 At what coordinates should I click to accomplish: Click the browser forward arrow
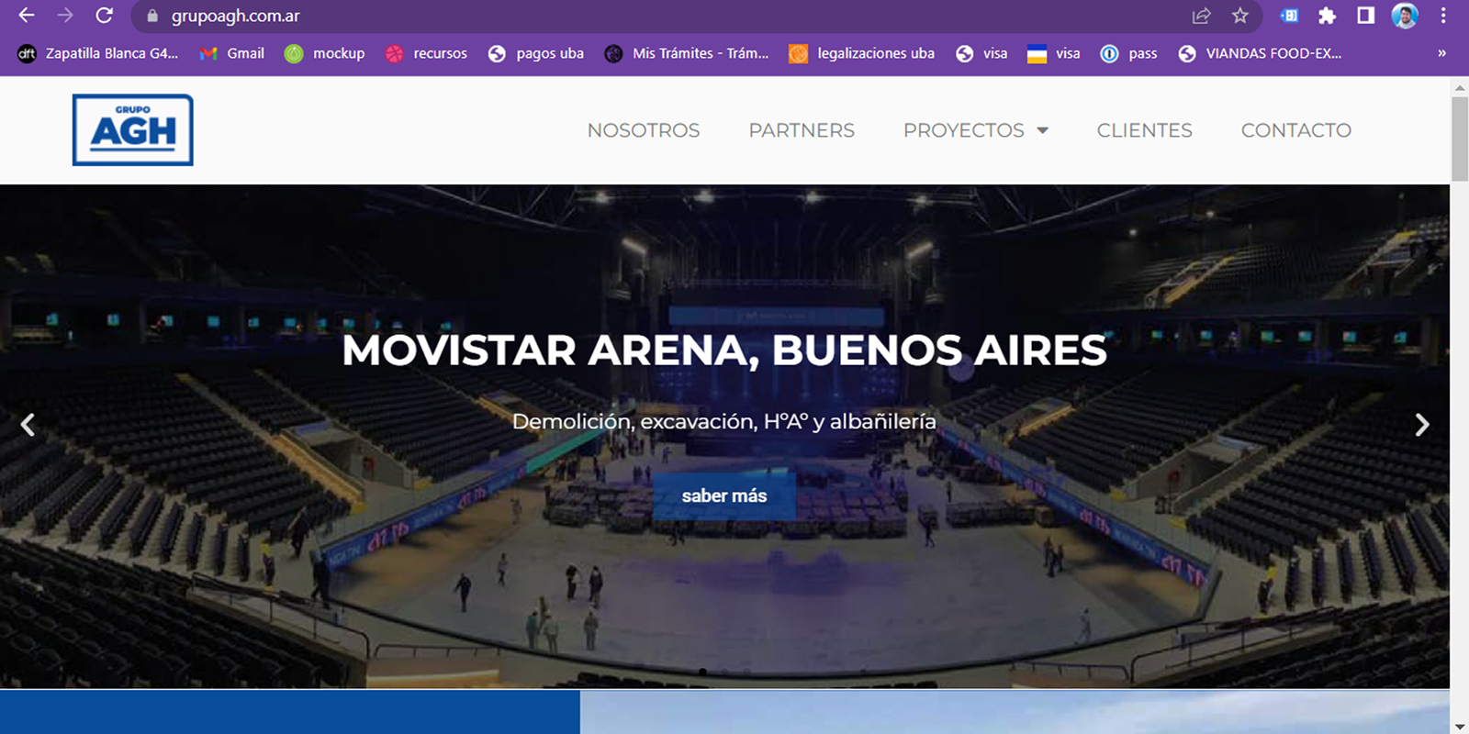coord(65,16)
